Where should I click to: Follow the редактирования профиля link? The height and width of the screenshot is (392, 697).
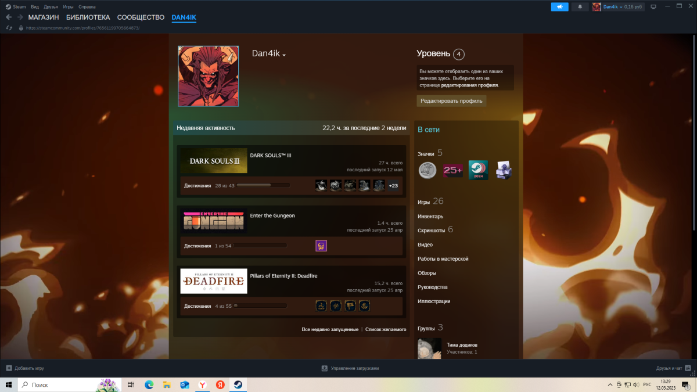[x=469, y=85]
